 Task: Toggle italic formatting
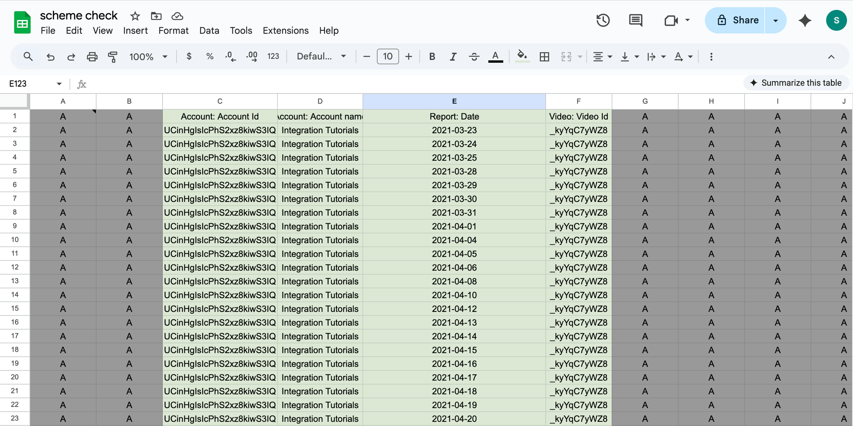[453, 57]
